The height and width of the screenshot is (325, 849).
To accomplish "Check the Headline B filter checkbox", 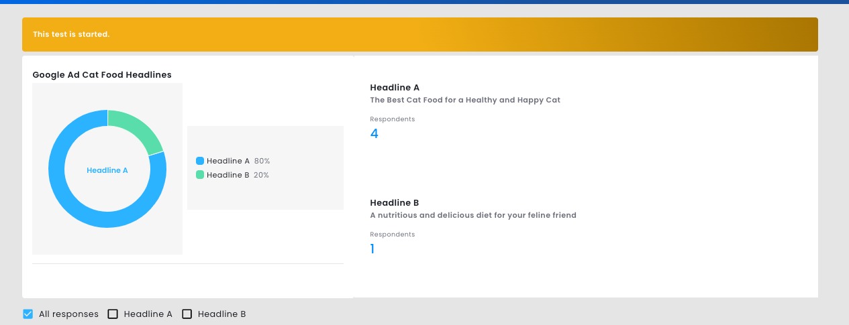I will (187, 314).
